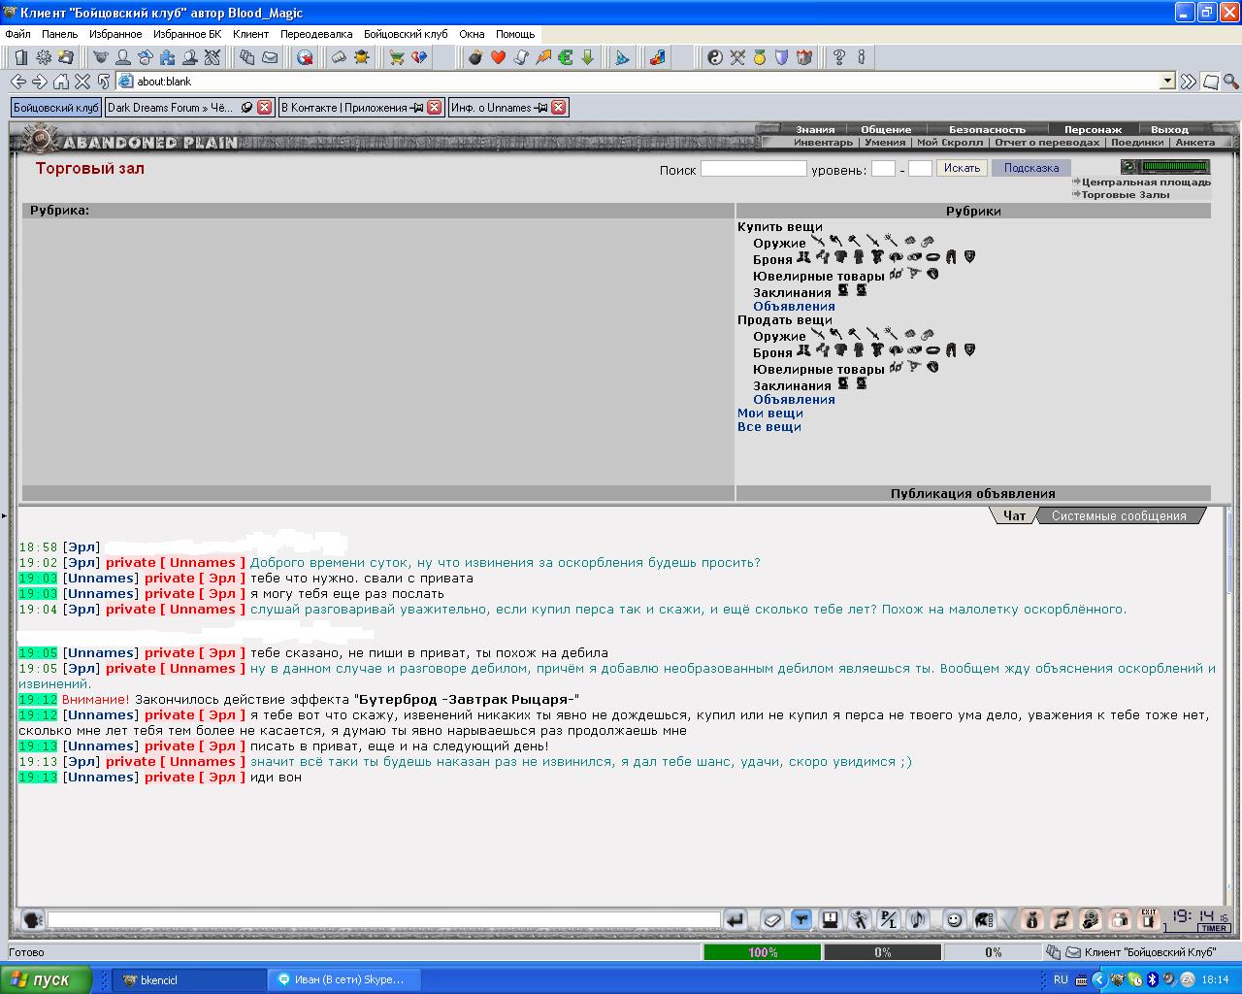Click the green euro coin icon
This screenshot has width=1242, height=994.
pos(566,57)
